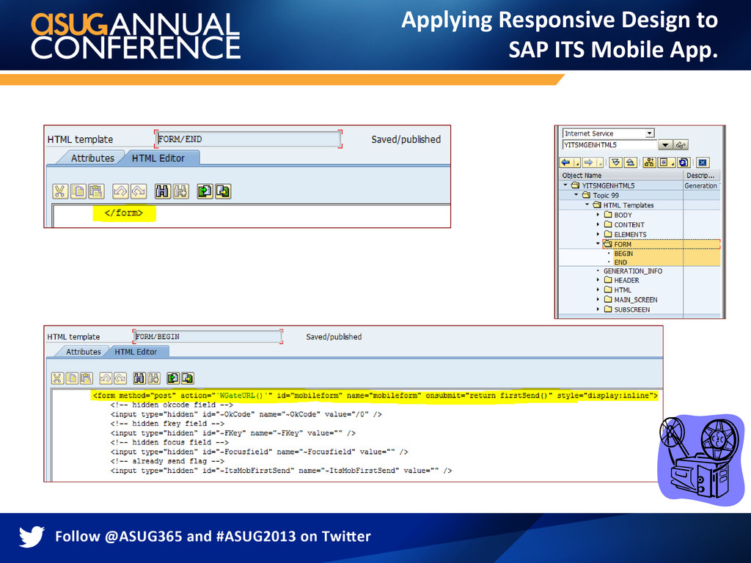751x563 pixels.
Task: Click Save as local file icon in FORM/BEGIN editor
Action: click(x=187, y=378)
